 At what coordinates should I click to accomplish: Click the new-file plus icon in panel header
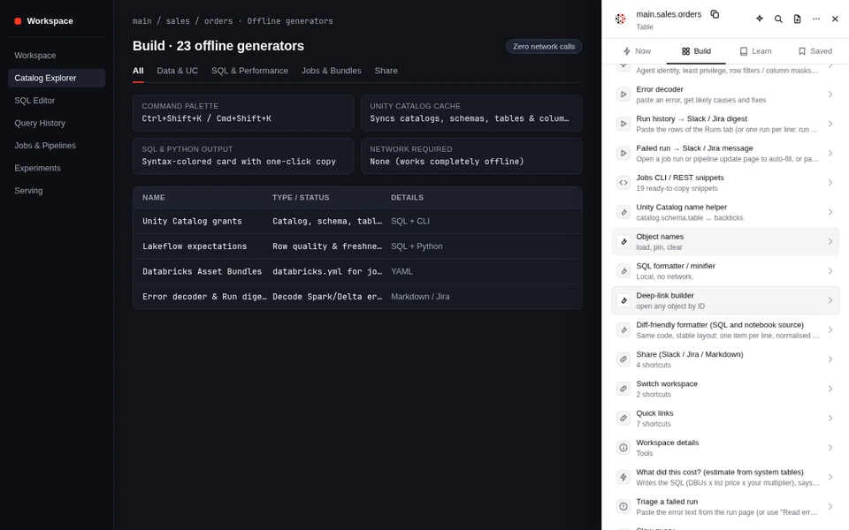click(797, 19)
